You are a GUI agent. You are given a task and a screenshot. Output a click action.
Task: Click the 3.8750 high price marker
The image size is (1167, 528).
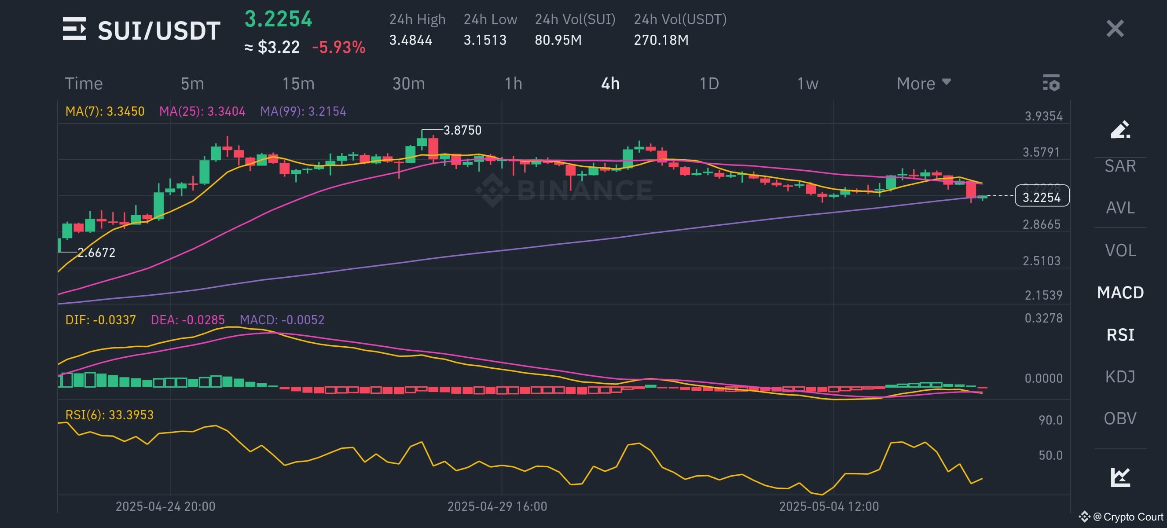point(462,130)
